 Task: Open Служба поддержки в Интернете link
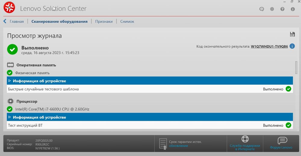pos(245,147)
